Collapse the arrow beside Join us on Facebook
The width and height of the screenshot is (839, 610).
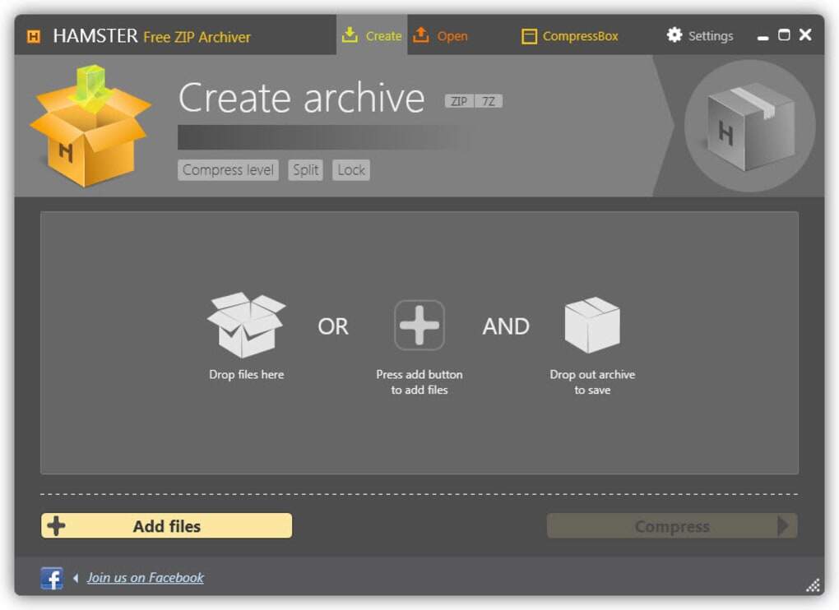tap(76, 578)
